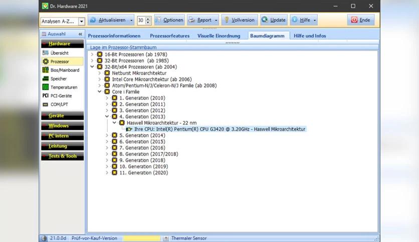Open the Aktualisieren dropdown arrow

131,20
